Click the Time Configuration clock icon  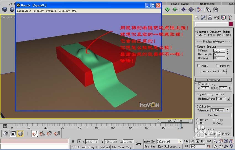(x=209, y=146)
